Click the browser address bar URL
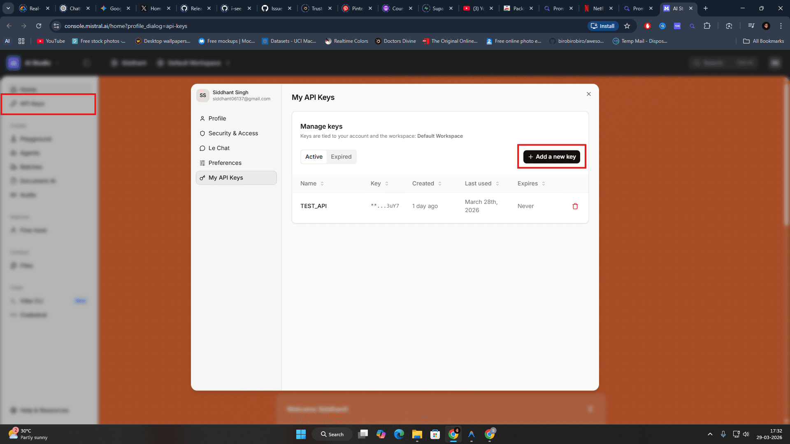790x444 pixels. [x=125, y=26]
